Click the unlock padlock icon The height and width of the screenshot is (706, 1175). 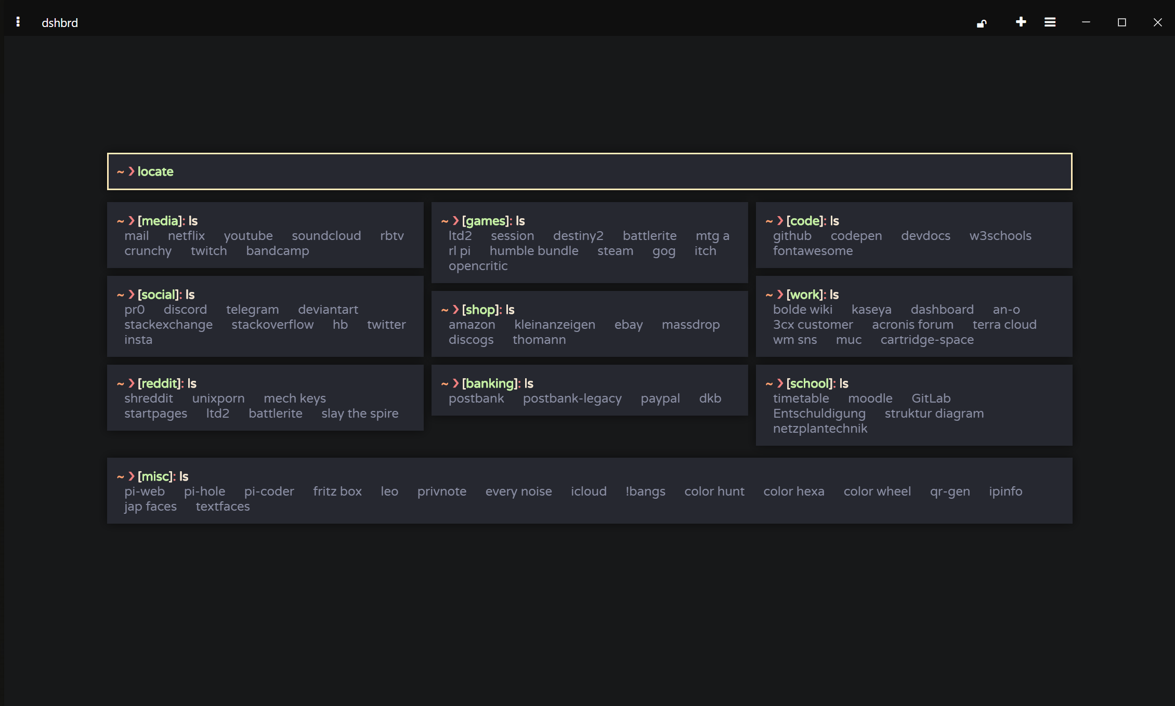[x=982, y=23]
